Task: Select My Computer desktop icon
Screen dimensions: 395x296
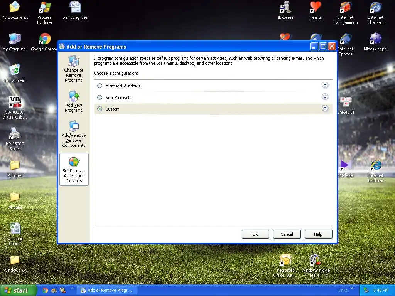Action: tap(15, 42)
